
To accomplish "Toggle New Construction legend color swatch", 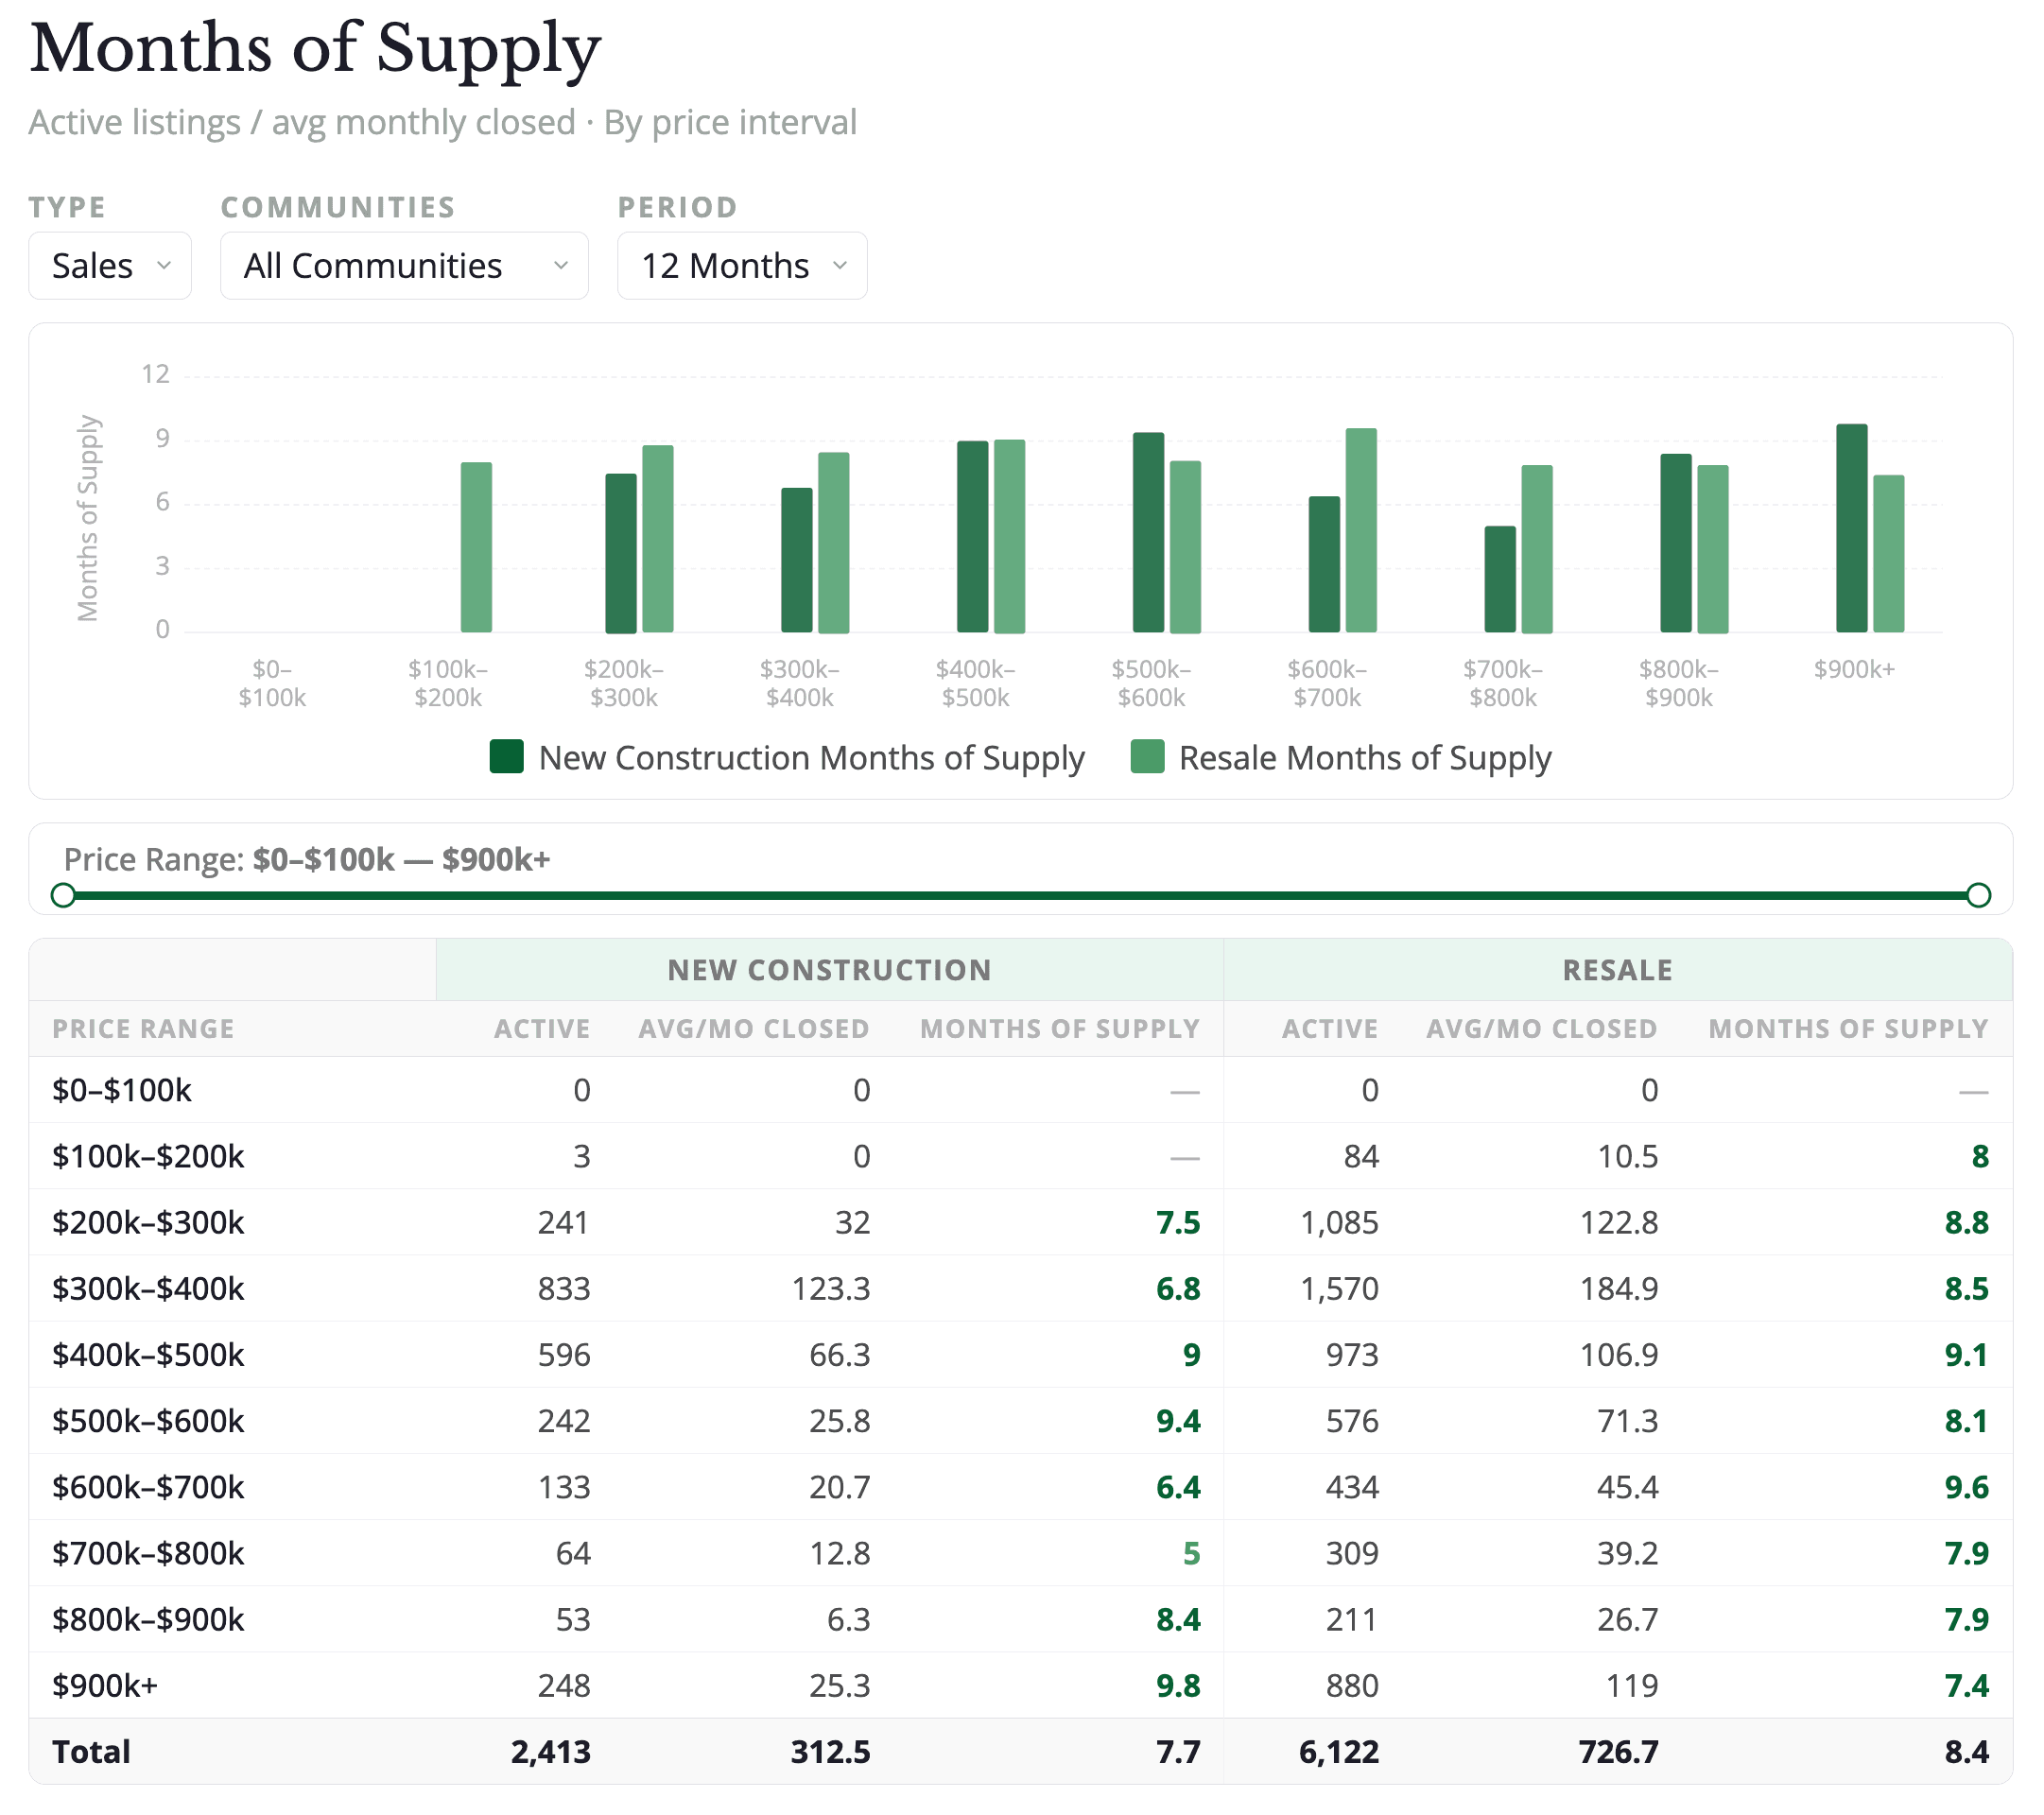I will click(x=506, y=757).
